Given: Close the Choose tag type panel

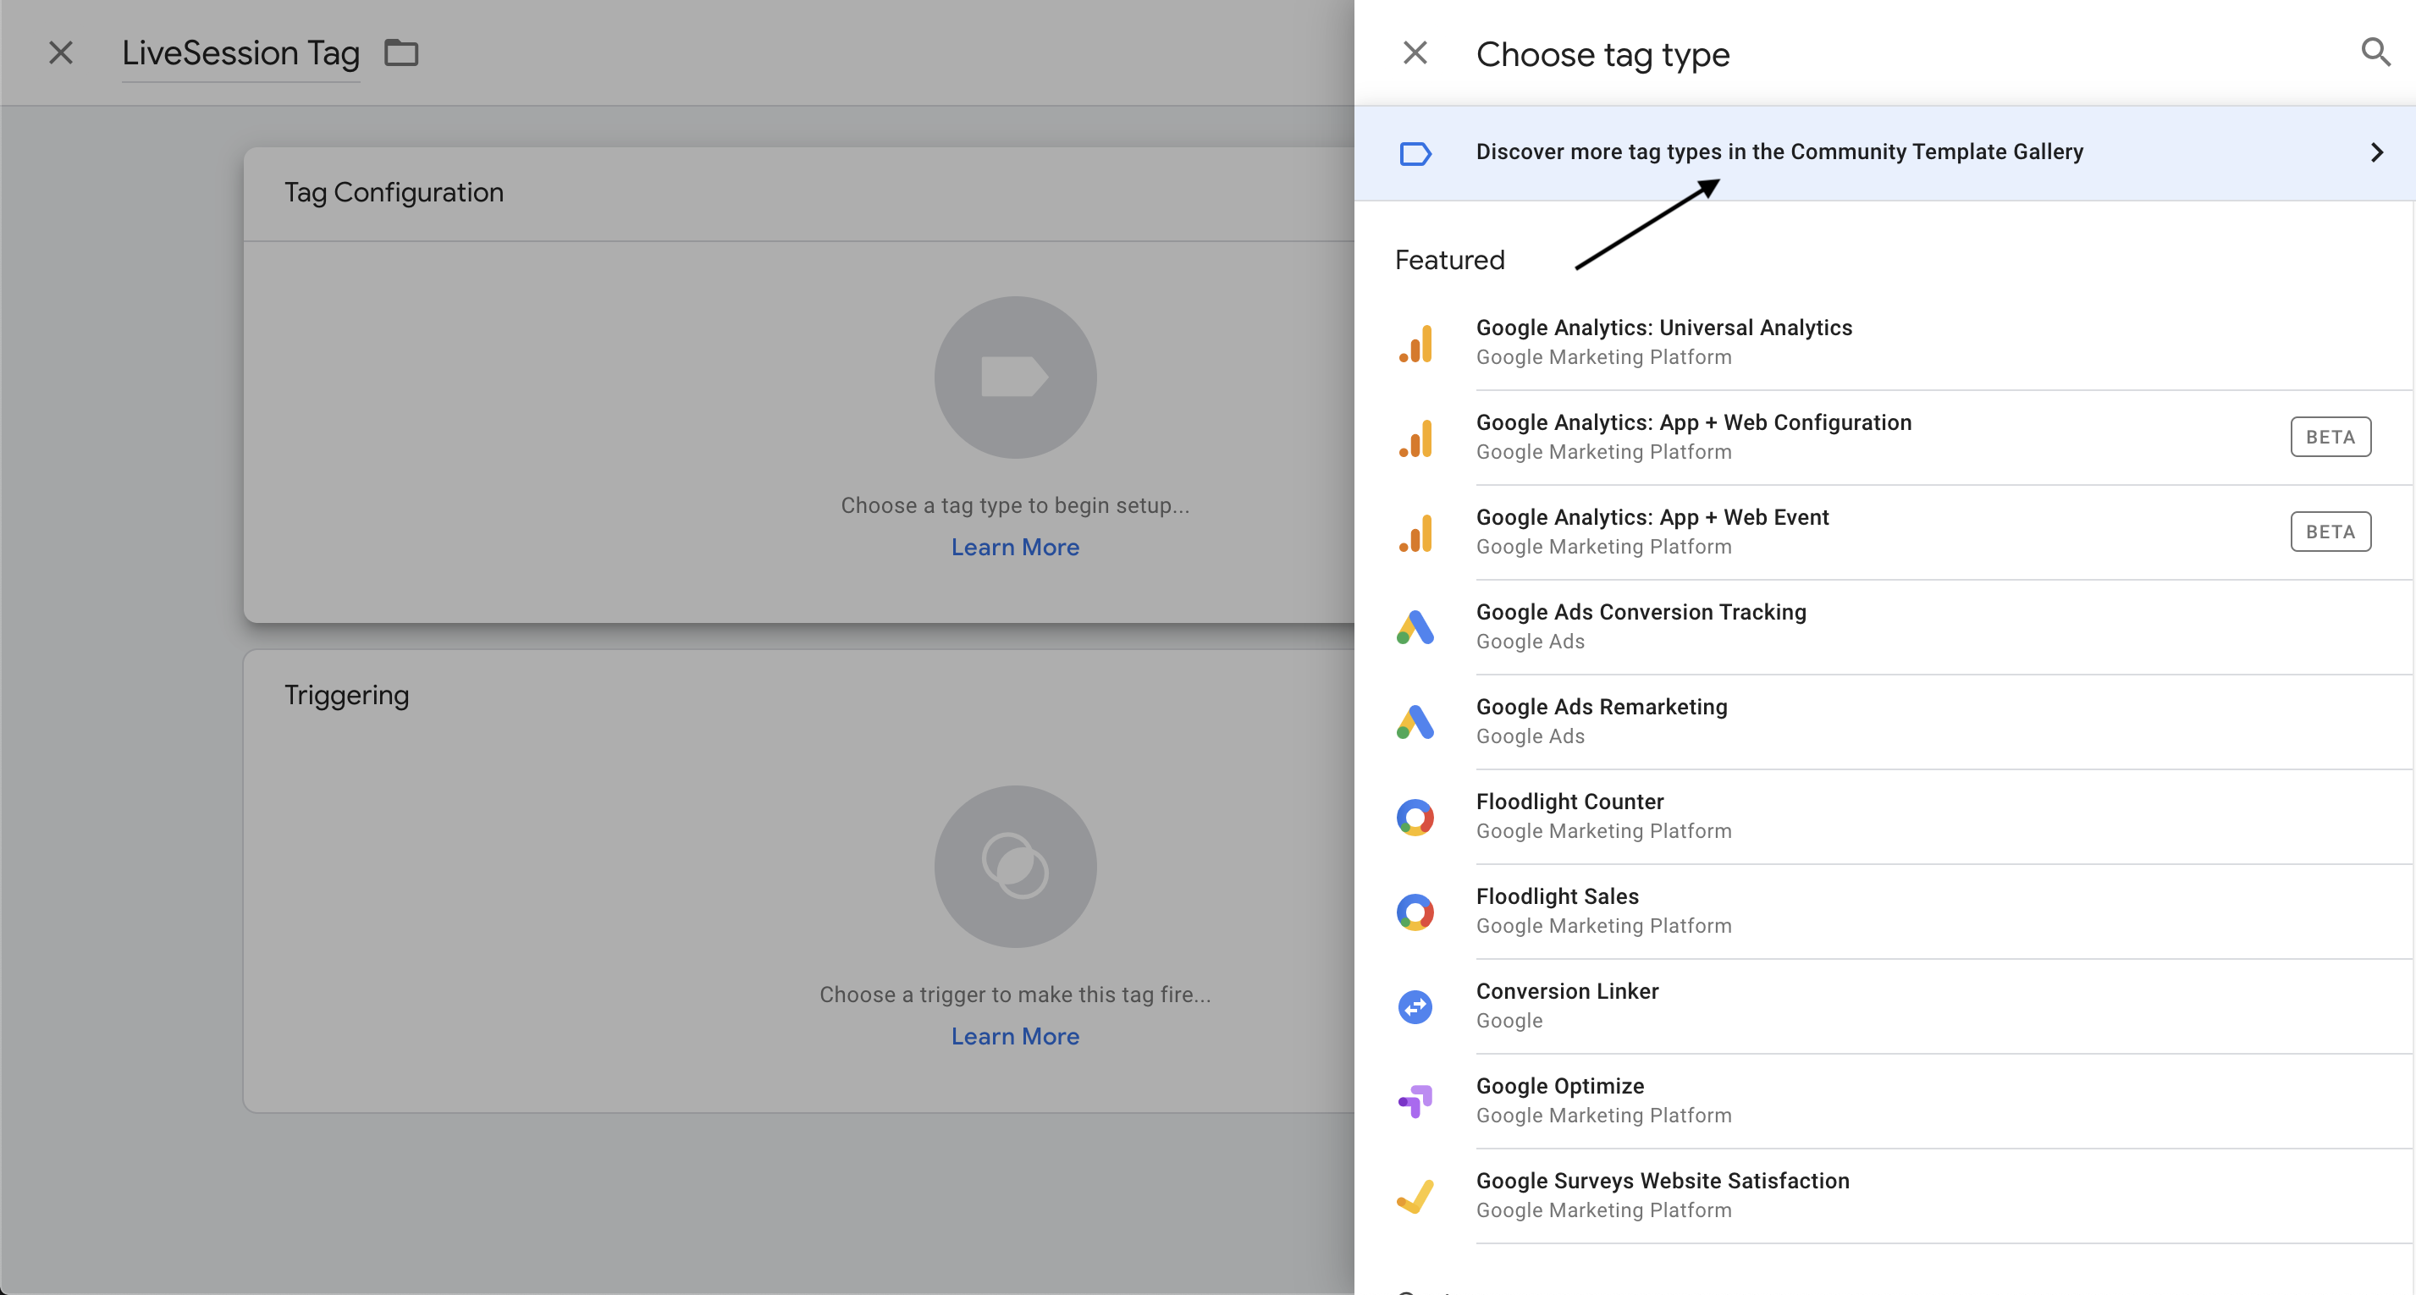Looking at the screenshot, I should (1415, 52).
